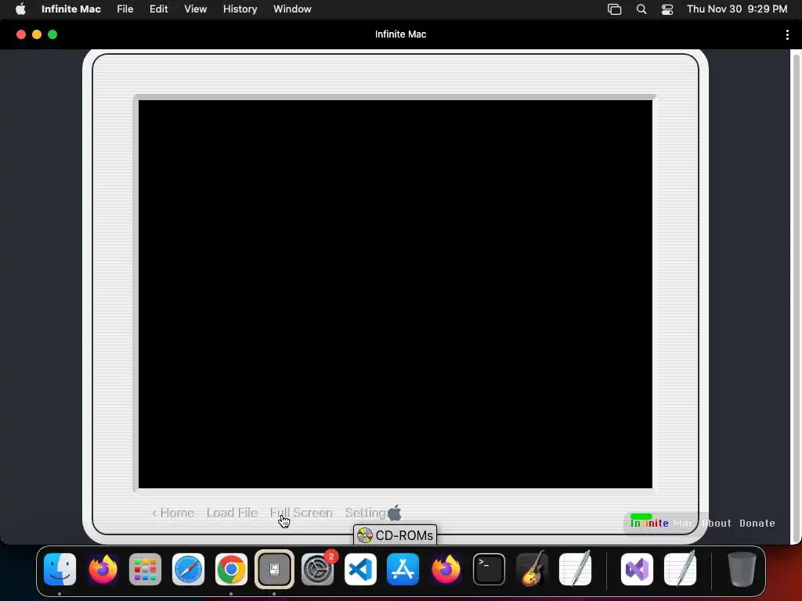Click the Donate link
The width and height of the screenshot is (802, 601).
[757, 524]
